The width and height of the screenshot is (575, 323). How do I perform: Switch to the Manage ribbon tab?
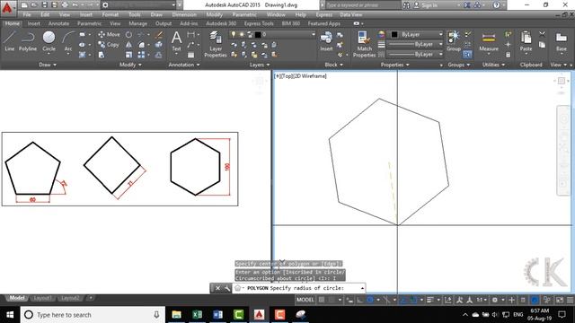point(137,23)
